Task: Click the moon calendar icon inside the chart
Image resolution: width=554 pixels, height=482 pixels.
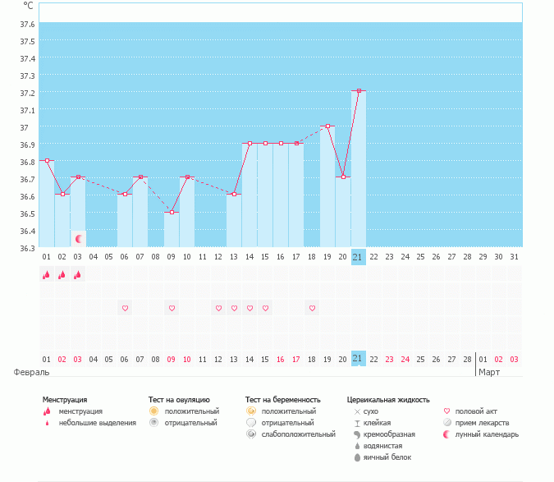Action: (x=79, y=239)
